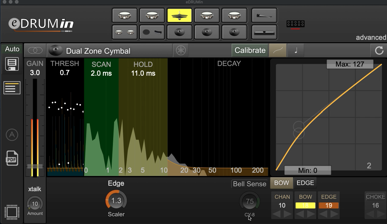Select the fifth drum pad input in top row

tap(234, 16)
